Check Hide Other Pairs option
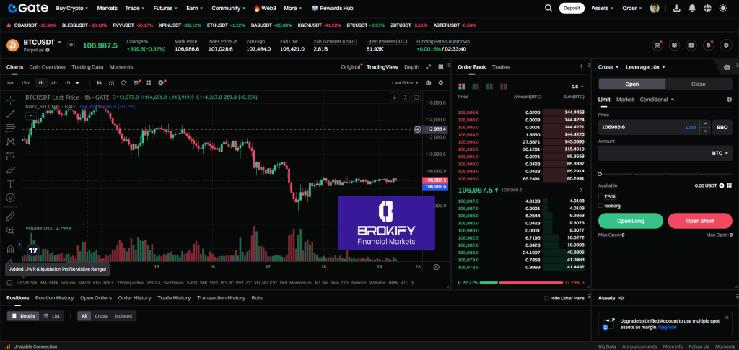 point(546,297)
